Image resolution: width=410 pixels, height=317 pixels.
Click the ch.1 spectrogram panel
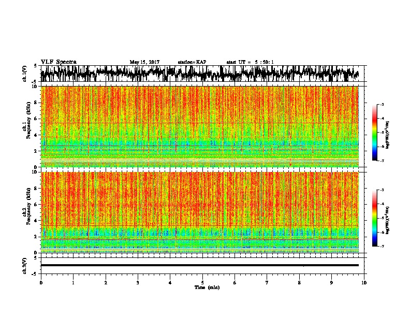point(199,126)
